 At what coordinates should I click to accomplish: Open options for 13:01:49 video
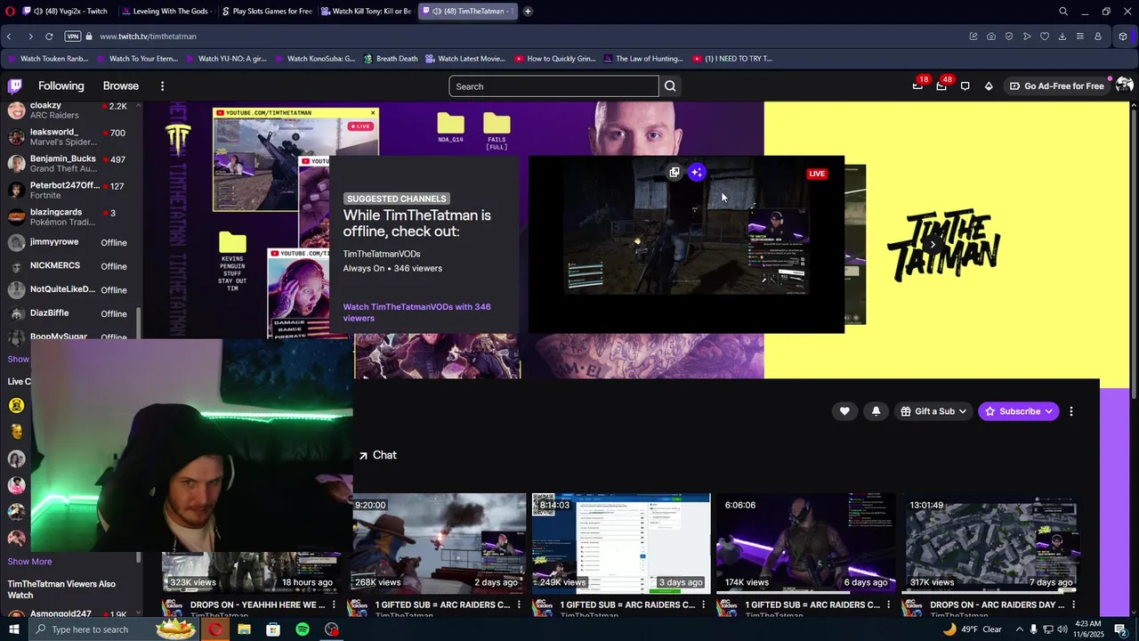[x=1073, y=605]
